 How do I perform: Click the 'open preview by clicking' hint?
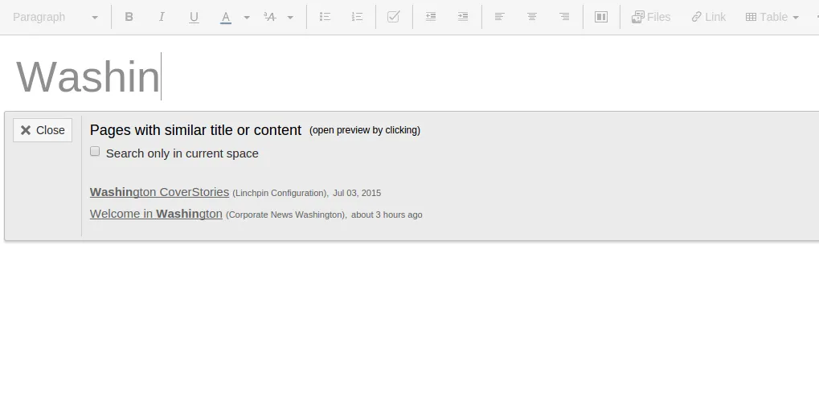coord(365,130)
